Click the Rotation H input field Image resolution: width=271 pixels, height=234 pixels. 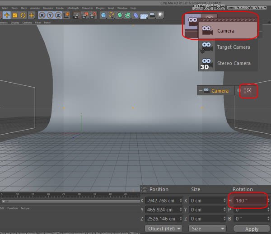coord(250,200)
